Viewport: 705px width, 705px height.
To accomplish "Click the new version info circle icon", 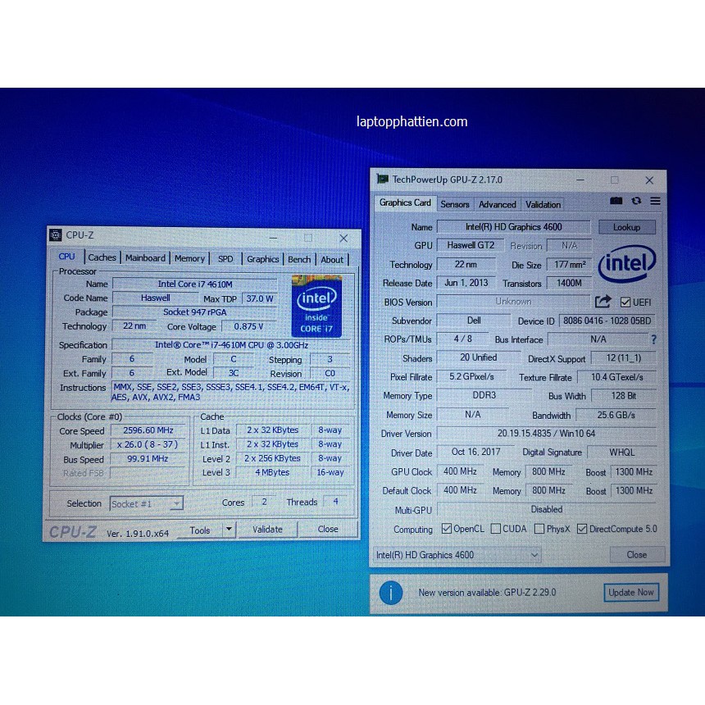I will tap(391, 592).
